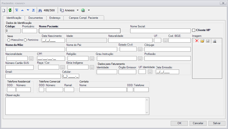This screenshot has height=129, width=228.
Task: Click the Identidade input field
Action: pyautogui.click(x=107, y=72)
